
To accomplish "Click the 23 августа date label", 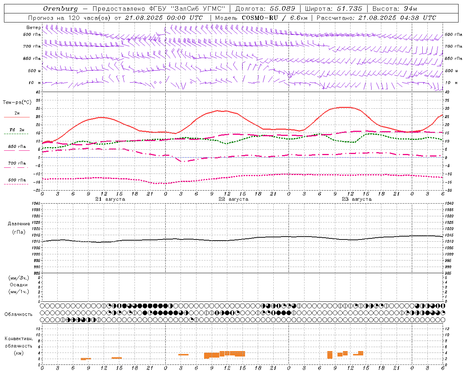I will pos(357,199).
